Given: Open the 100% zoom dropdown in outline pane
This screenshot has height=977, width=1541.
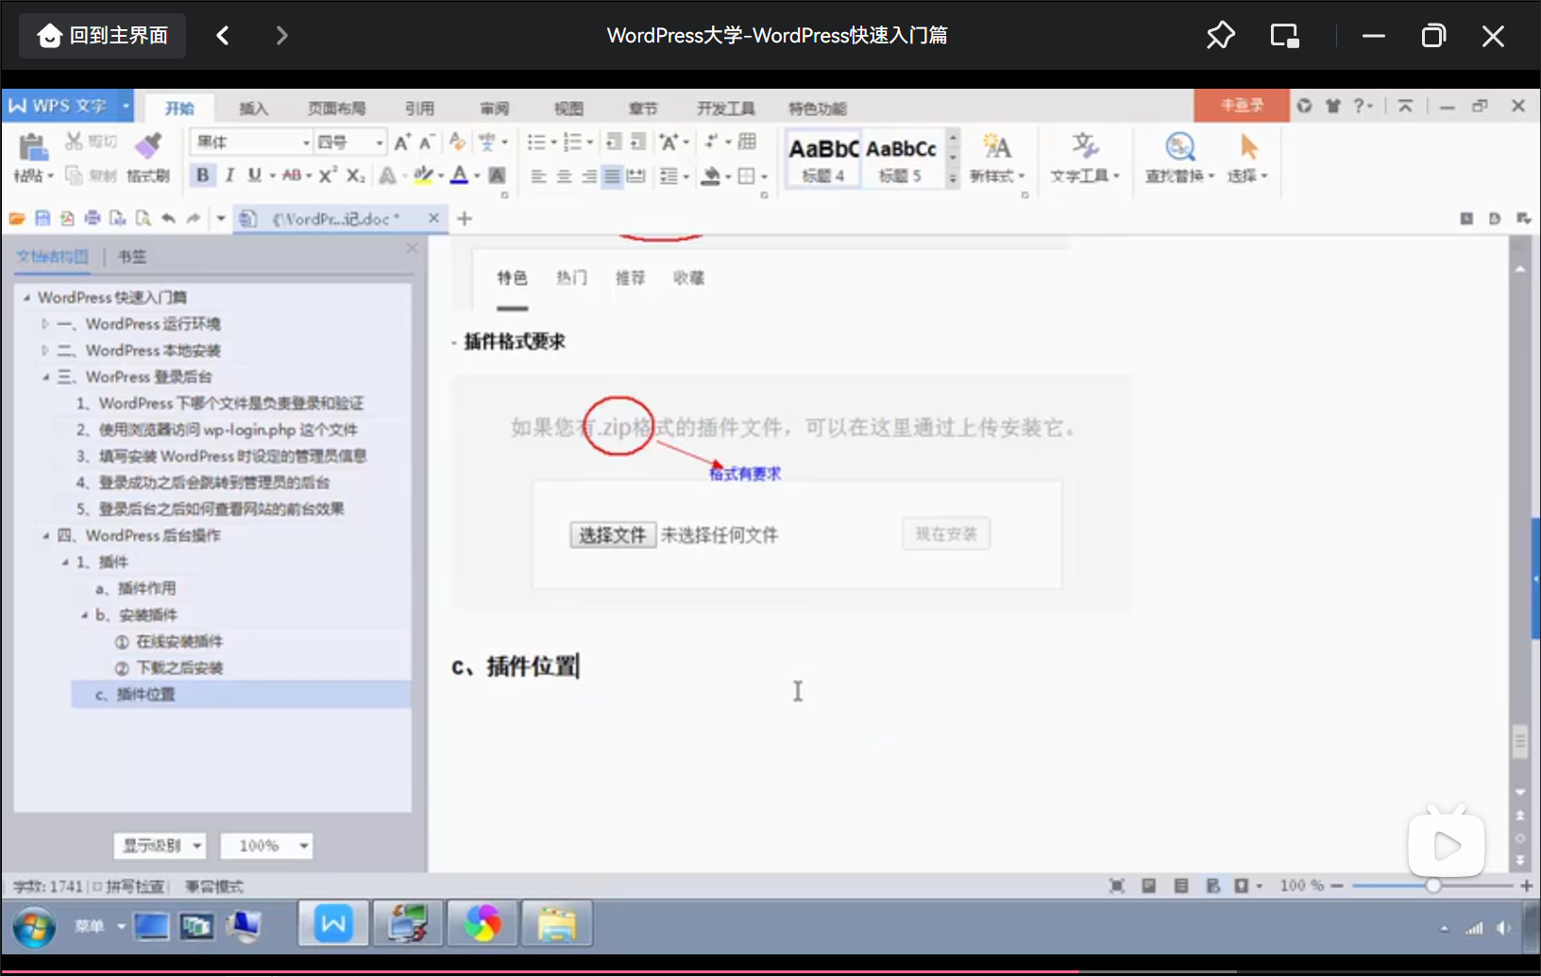Looking at the screenshot, I should 265,846.
